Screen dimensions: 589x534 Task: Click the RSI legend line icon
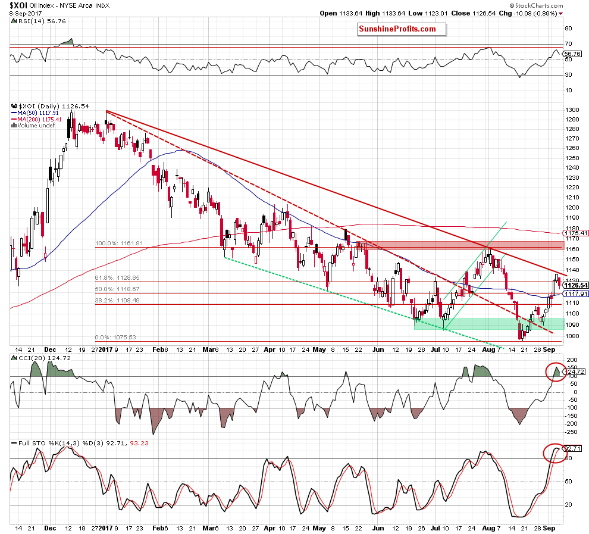coord(14,21)
